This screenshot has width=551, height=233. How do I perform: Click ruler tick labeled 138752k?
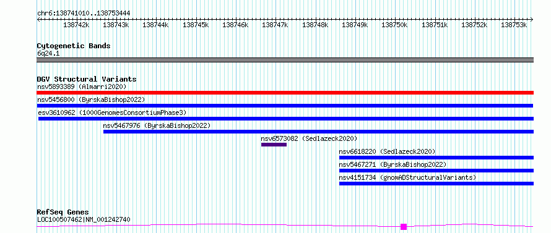(474, 25)
